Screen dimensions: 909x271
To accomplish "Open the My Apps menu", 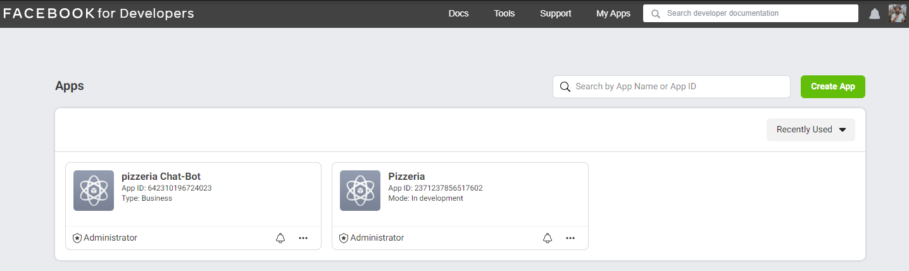I will pos(613,13).
